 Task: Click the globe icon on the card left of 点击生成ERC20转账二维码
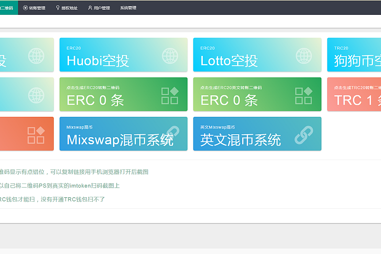(x=36, y=96)
